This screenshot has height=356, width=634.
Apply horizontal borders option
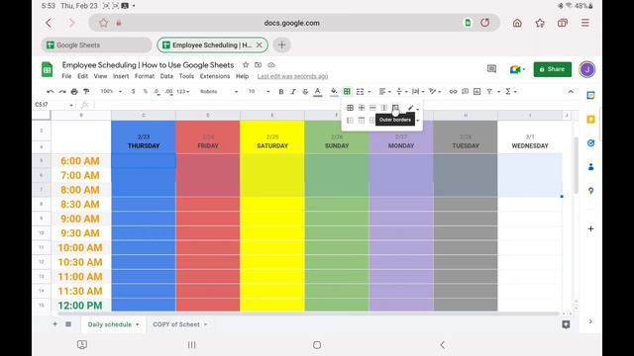(x=372, y=108)
